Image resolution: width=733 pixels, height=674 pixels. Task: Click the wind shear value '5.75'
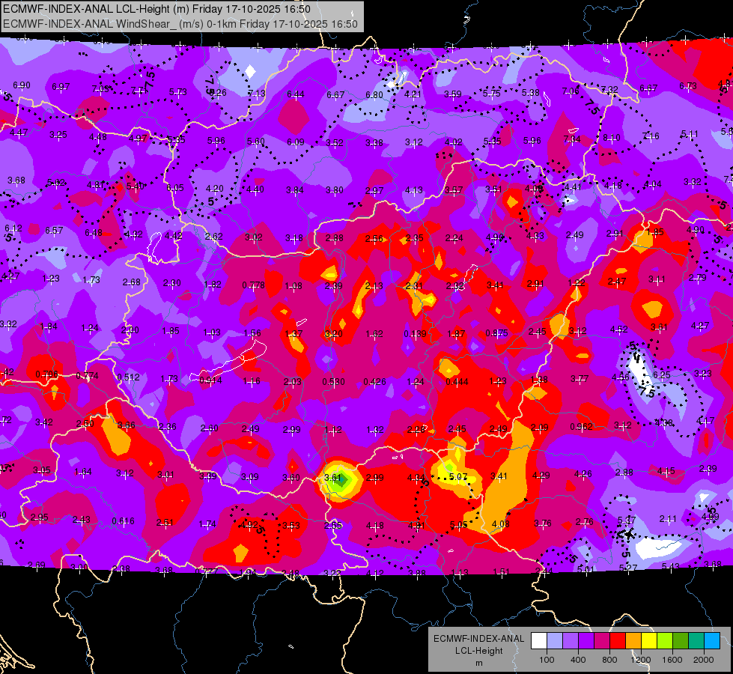pos(492,94)
